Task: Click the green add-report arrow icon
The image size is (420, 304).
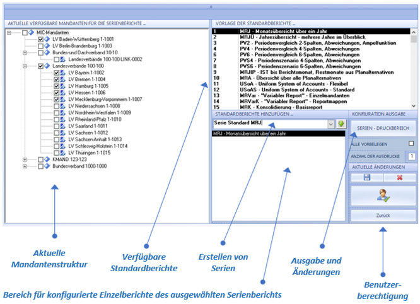Action: (x=341, y=124)
